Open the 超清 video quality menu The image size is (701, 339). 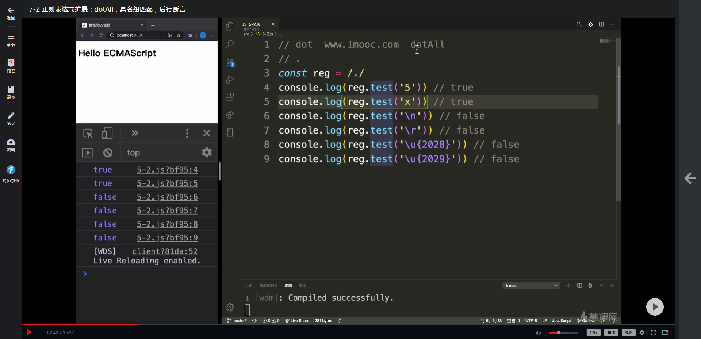click(x=611, y=332)
